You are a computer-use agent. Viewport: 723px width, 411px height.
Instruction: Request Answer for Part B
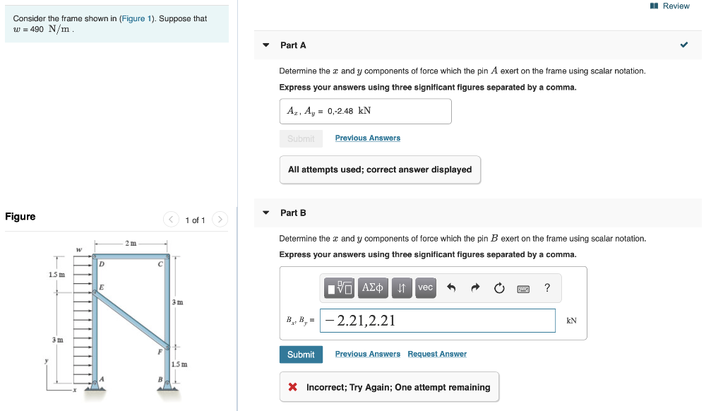point(436,354)
